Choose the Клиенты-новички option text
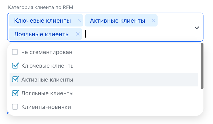213x124 pixels. [46, 107]
